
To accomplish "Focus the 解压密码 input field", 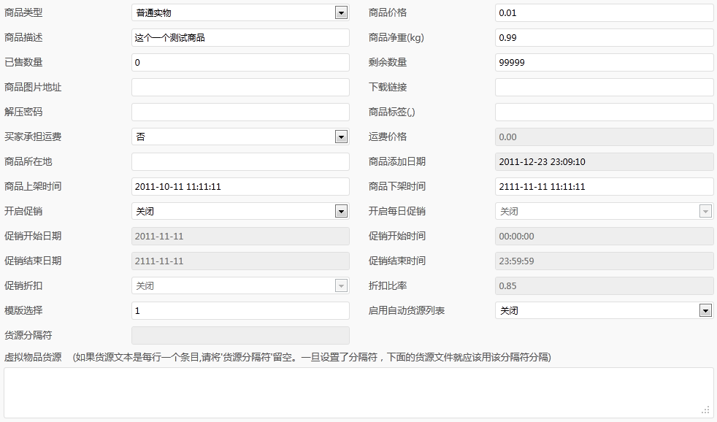I will tap(240, 112).
